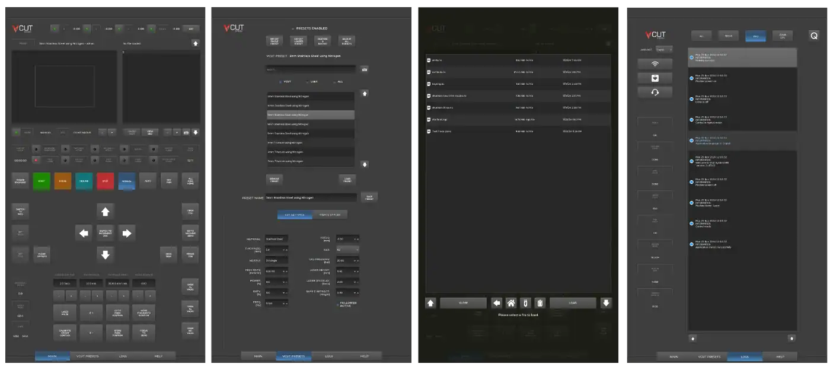Image resolution: width=833 pixels, height=370 pixels.
Task: Jog right with the right arrow button
Action: (x=126, y=233)
